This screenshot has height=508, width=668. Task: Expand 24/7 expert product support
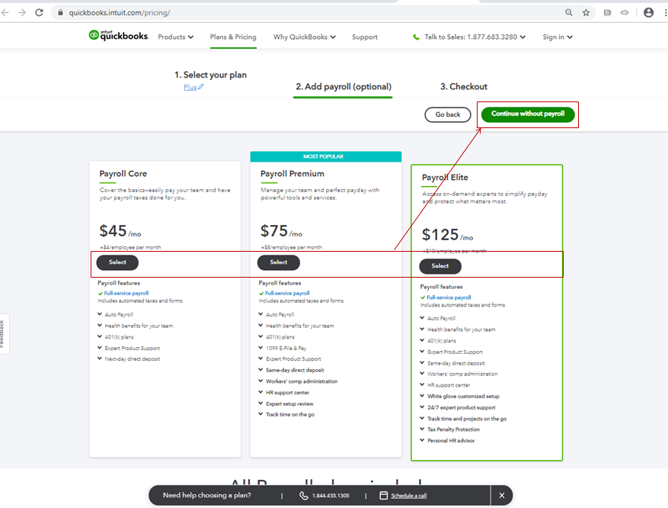458,407
